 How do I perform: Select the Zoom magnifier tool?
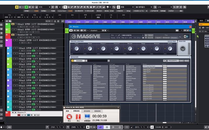[x=88, y=7]
